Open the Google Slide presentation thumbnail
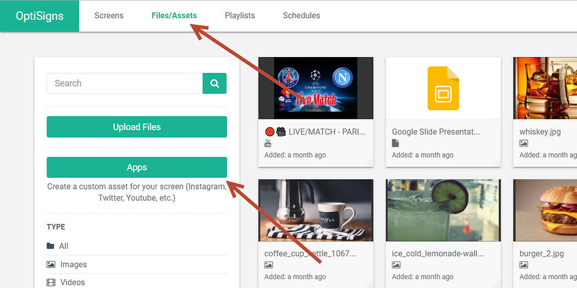The height and width of the screenshot is (288, 577). tap(443, 88)
